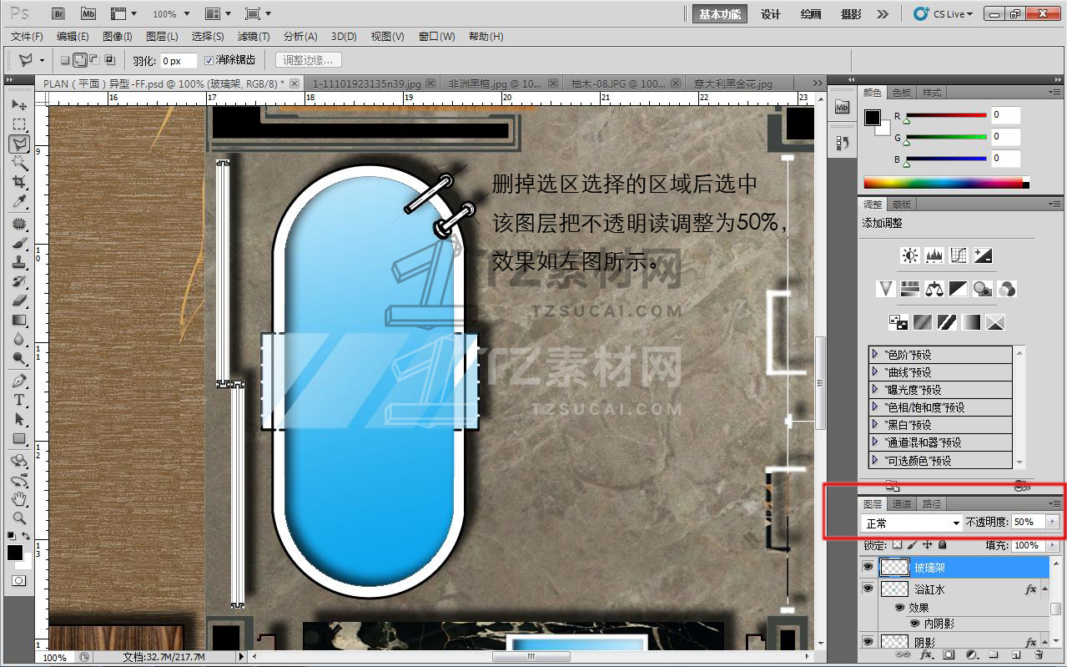Hide the 玻璃架 layer
The image size is (1067, 667).
pyautogui.click(x=868, y=567)
